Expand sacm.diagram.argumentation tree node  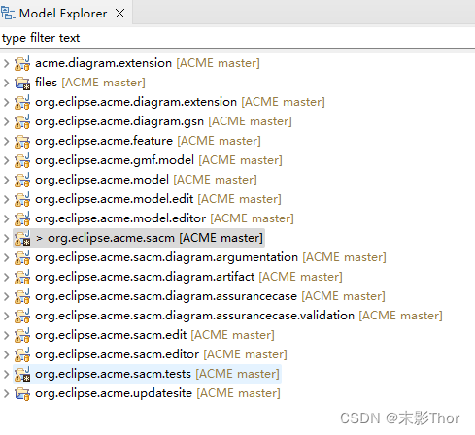pyautogui.click(x=6, y=257)
